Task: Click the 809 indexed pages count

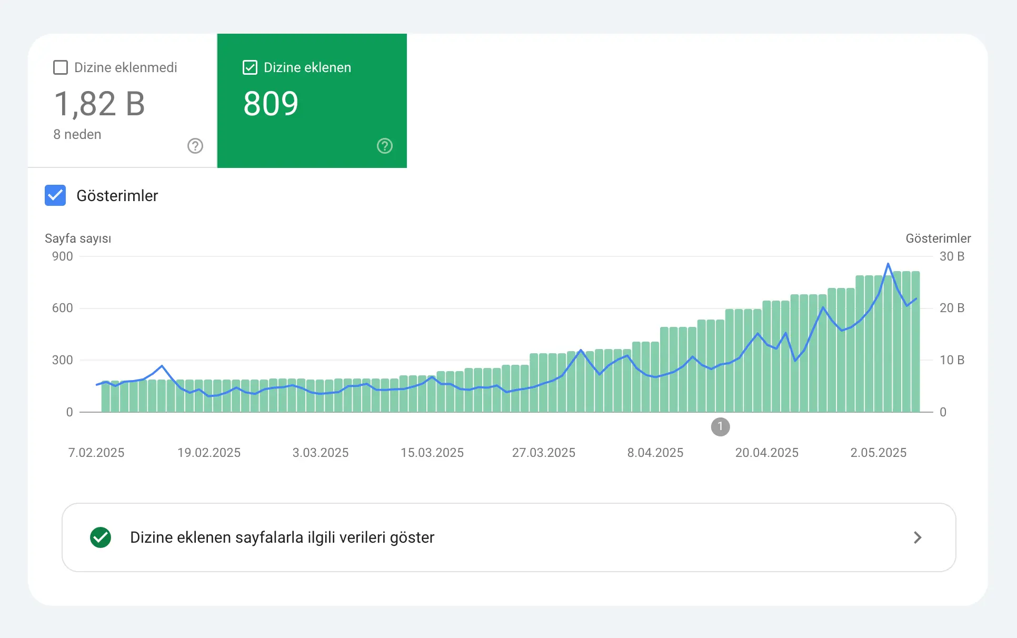Action: (x=270, y=103)
